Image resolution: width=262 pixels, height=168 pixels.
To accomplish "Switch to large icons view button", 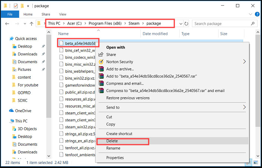I will click(256, 162).
